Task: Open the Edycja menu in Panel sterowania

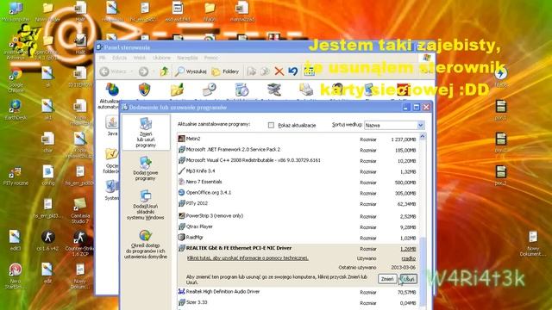Action: [120, 58]
